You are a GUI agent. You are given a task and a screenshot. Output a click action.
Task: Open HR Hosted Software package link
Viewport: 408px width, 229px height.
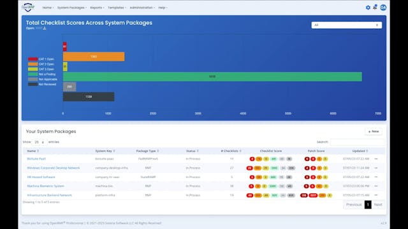pos(41,177)
